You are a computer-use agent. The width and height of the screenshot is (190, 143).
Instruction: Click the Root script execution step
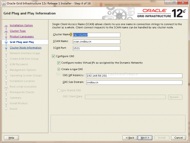(x=23, y=86)
